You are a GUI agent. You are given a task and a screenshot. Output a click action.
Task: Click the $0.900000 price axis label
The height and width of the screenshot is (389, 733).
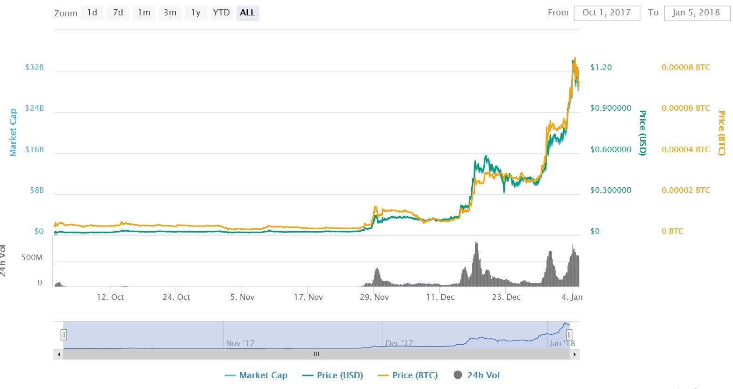click(611, 108)
